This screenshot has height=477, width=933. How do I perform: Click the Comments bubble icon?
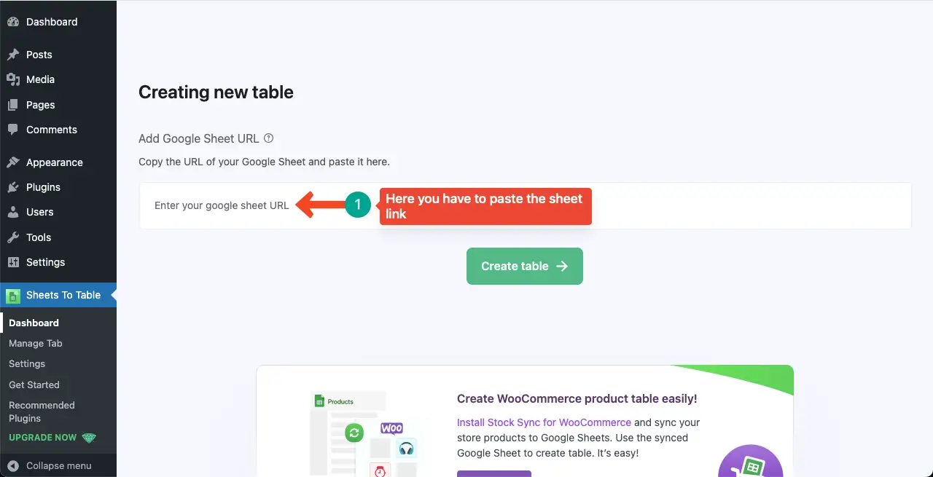click(x=12, y=130)
